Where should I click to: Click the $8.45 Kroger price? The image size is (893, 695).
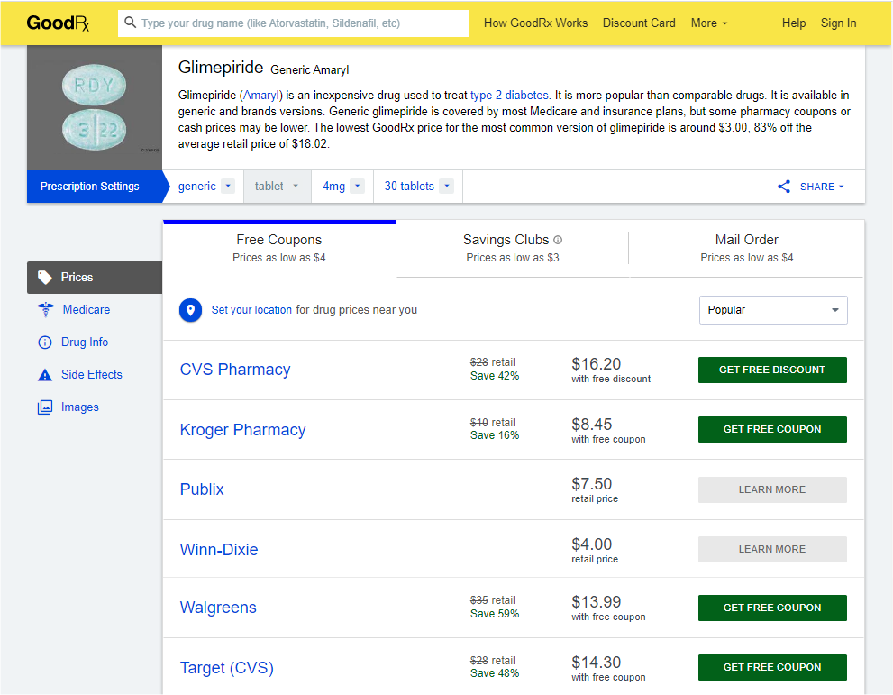(592, 425)
